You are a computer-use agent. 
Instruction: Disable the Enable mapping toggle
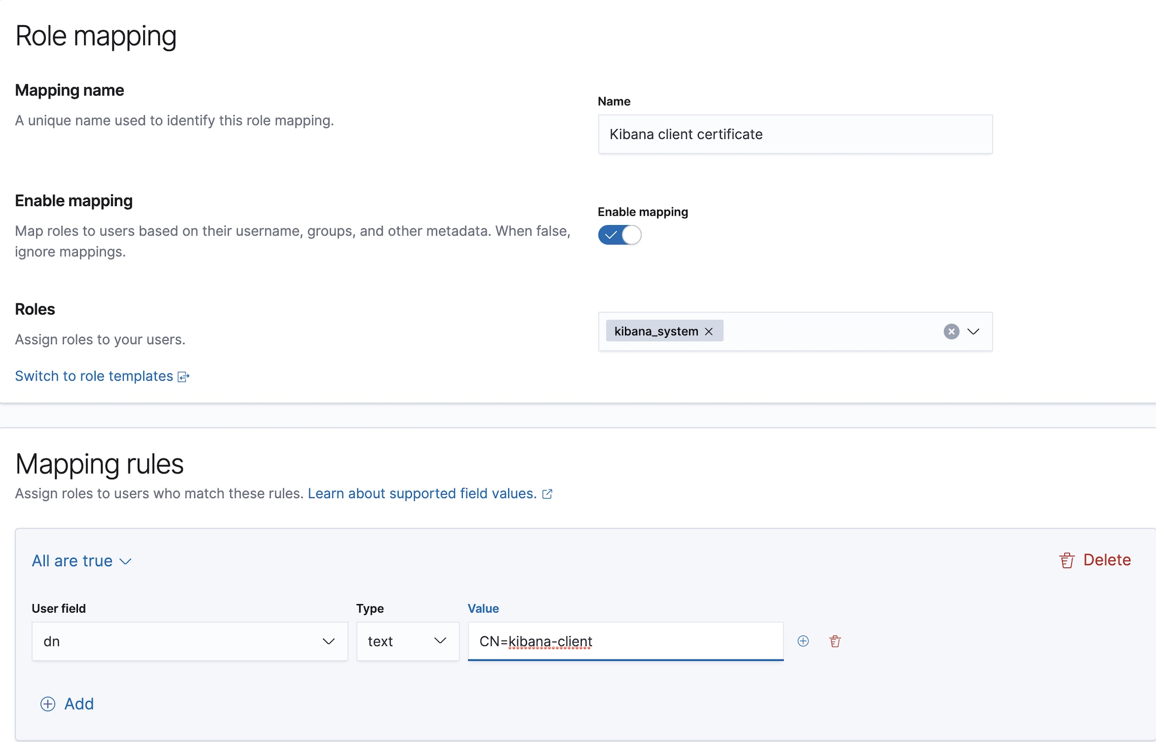[619, 235]
